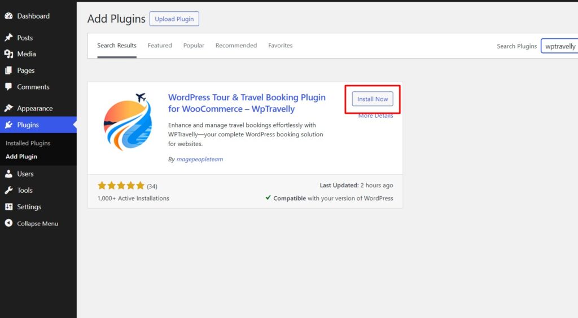Click the Add Plugins page heading

pyautogui.click(x=116, y=19)
